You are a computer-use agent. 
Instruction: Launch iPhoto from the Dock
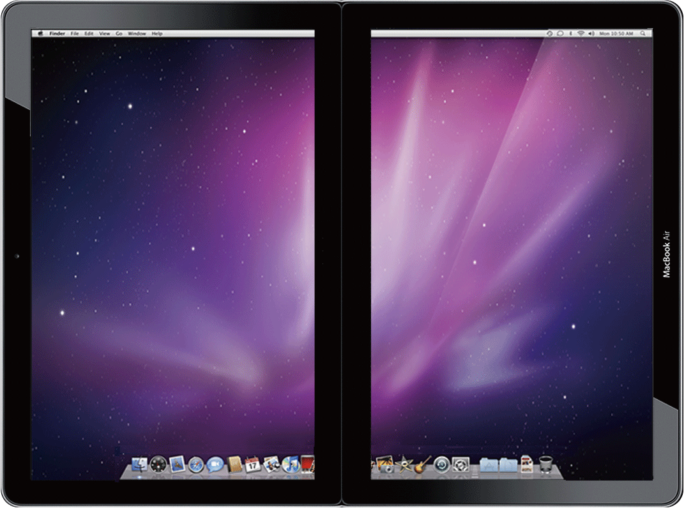pyautogui.click(x=385, y=465)
